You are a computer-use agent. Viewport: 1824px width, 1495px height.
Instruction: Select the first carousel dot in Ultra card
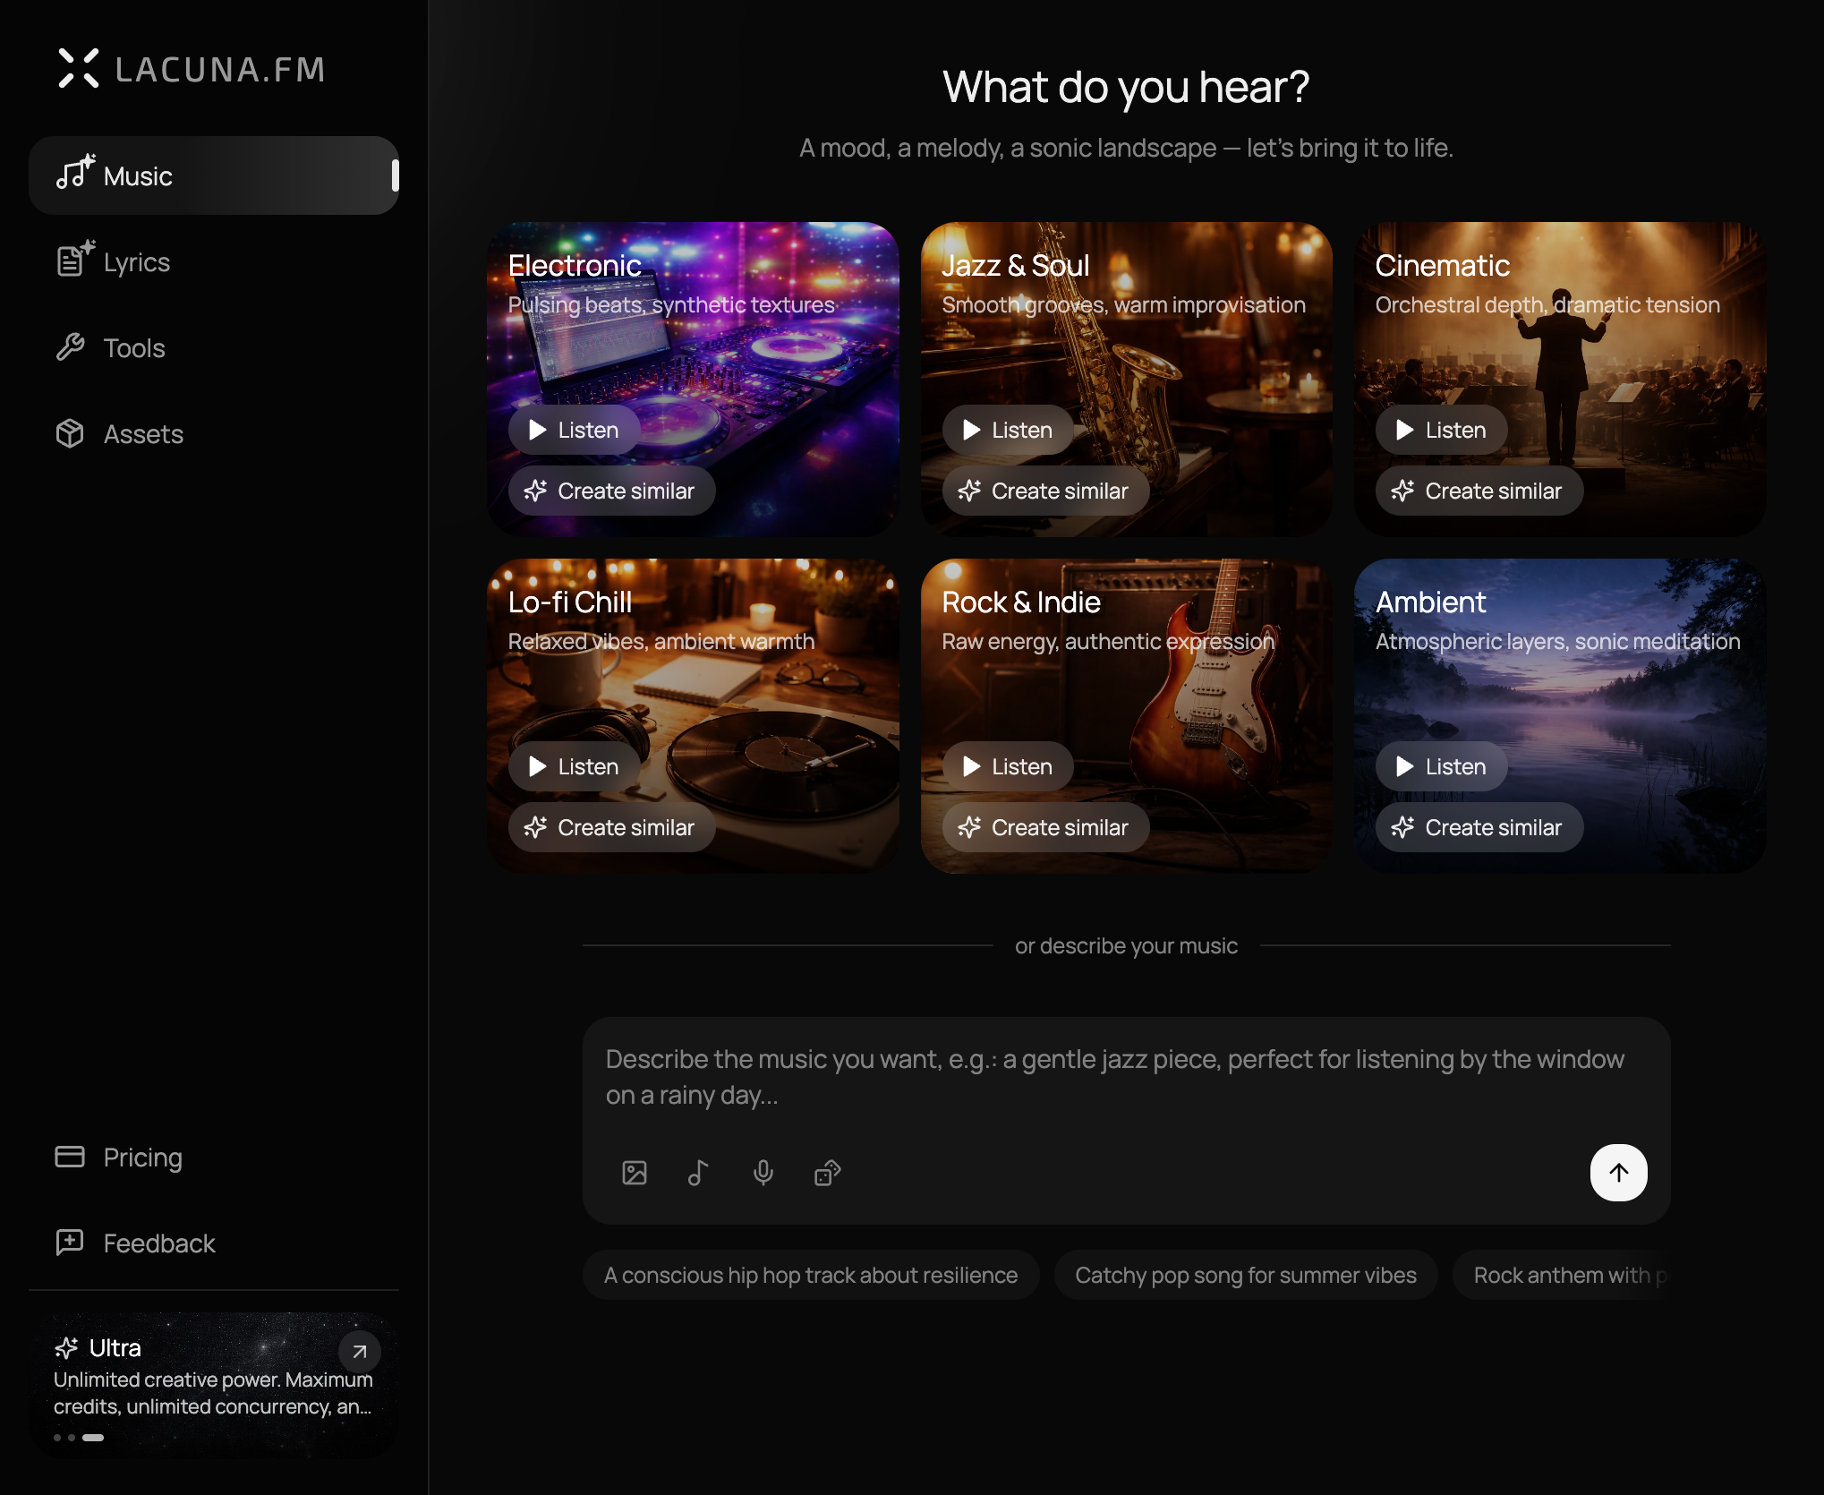tap(57, 1438)
